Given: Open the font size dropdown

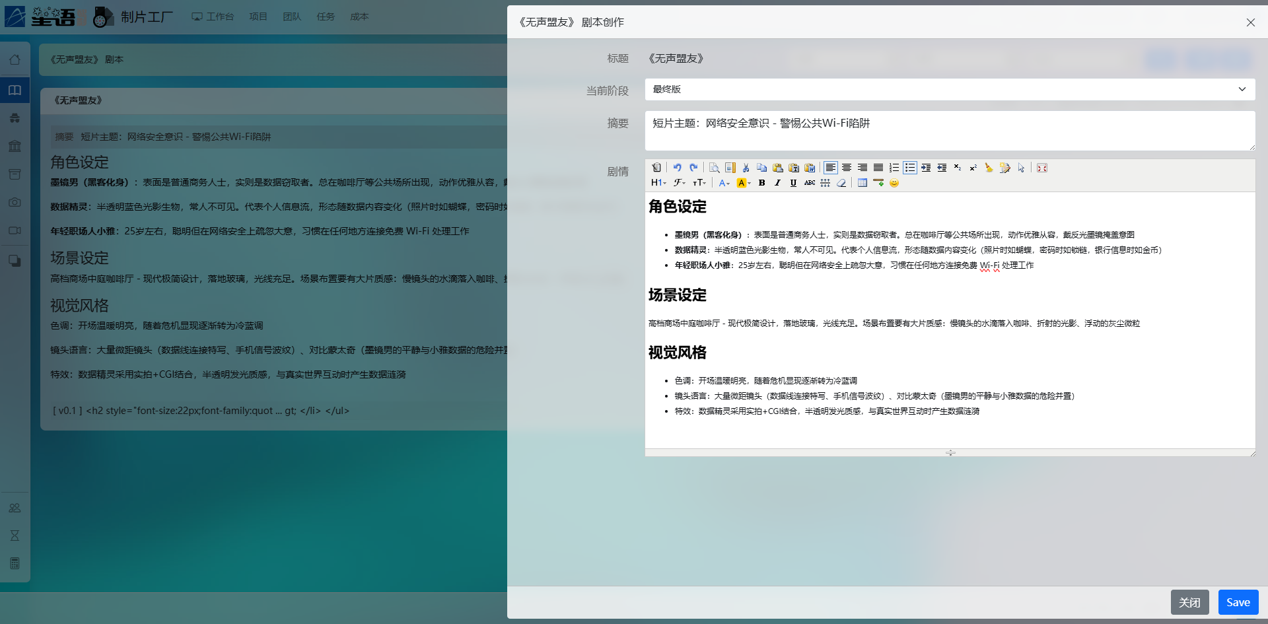Looking at the screenshot, I should [699, 183].
